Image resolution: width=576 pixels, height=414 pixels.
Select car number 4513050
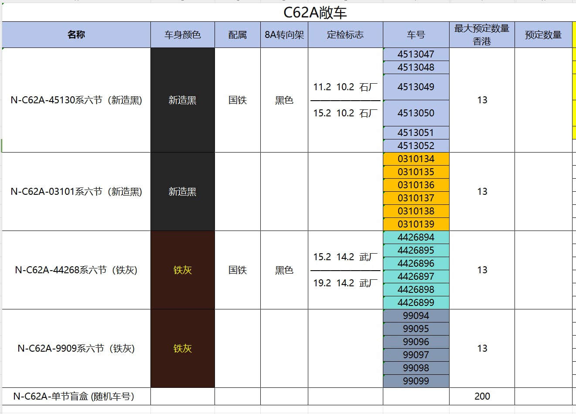pos(416,113)
